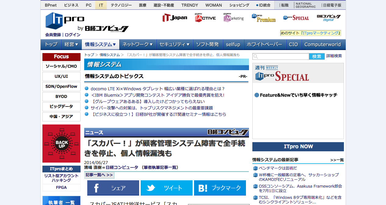
Task: Select 医療 in the top bar
Action: [142, 5]
